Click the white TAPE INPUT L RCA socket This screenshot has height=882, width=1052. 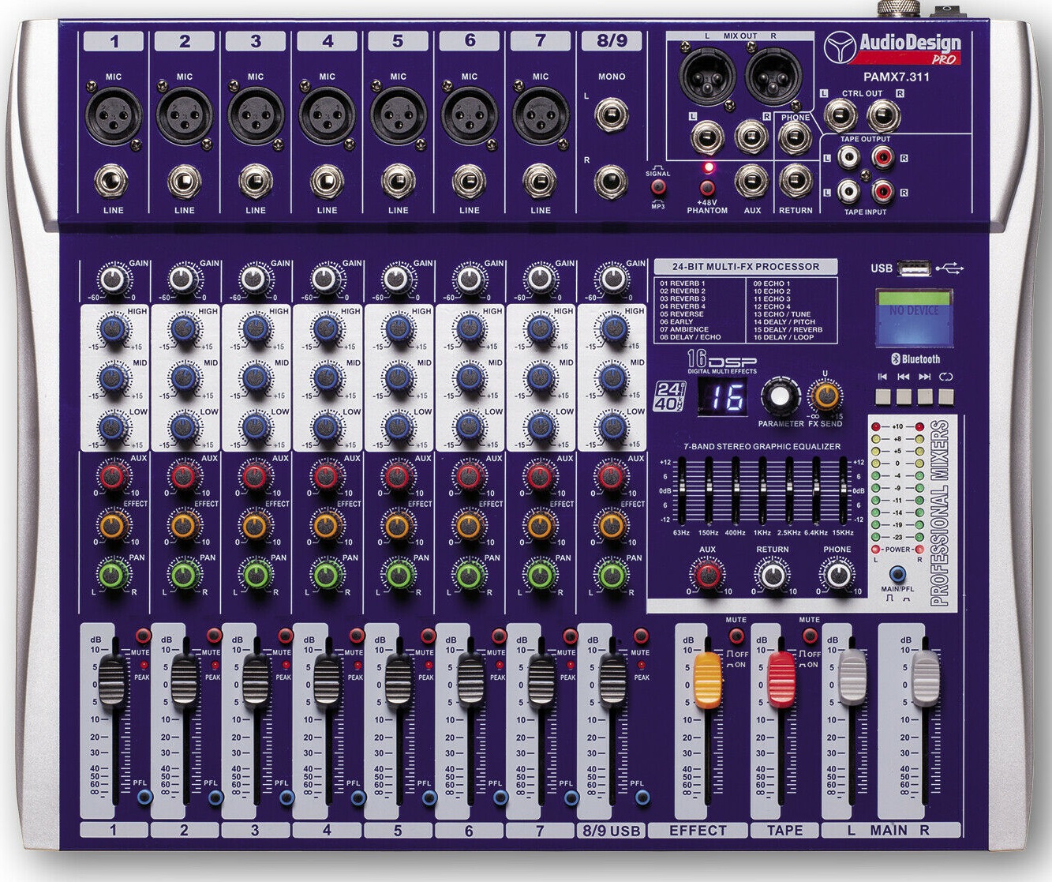pos(848,192)
